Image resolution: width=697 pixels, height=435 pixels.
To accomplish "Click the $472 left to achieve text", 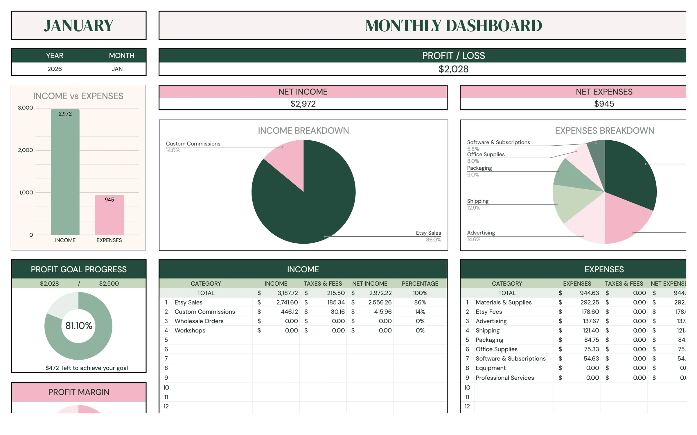I will pyautogui.click(x=87, y=368).
